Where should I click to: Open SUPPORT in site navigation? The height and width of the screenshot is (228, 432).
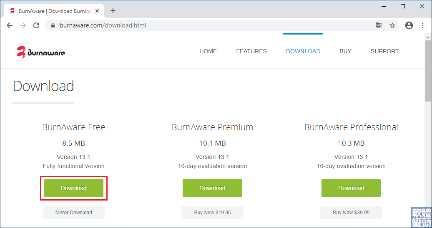tap(384, 51)
